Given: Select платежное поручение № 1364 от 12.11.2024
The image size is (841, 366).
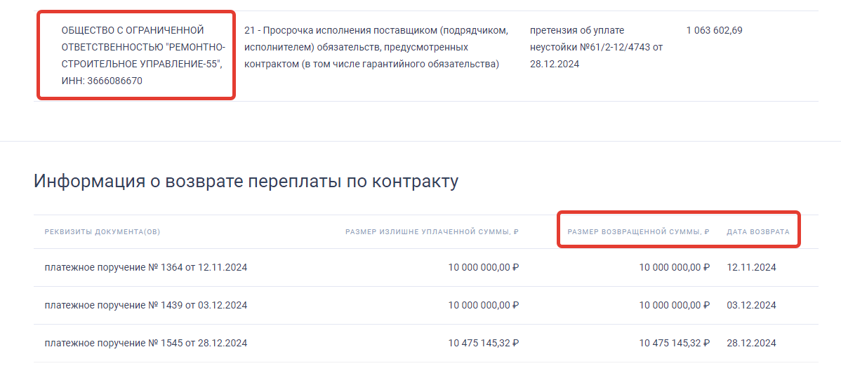Looking at the screenshot, I should pyautogui.click(x=145, y=268).
